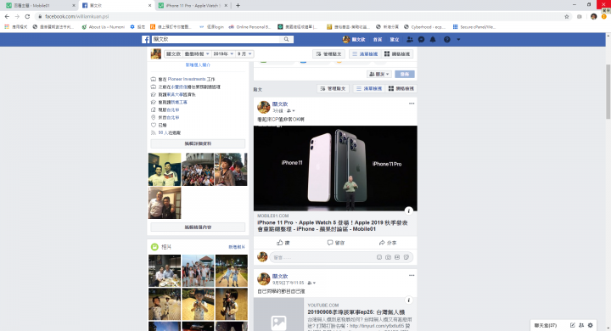The width and height of the screenshot is (611, 331).
Task: Select 網格檢視 beside the 貼文 heading
Action: [x=401, y=88]
